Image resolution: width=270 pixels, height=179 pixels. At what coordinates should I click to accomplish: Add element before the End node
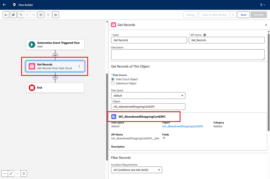coord(55,77)
